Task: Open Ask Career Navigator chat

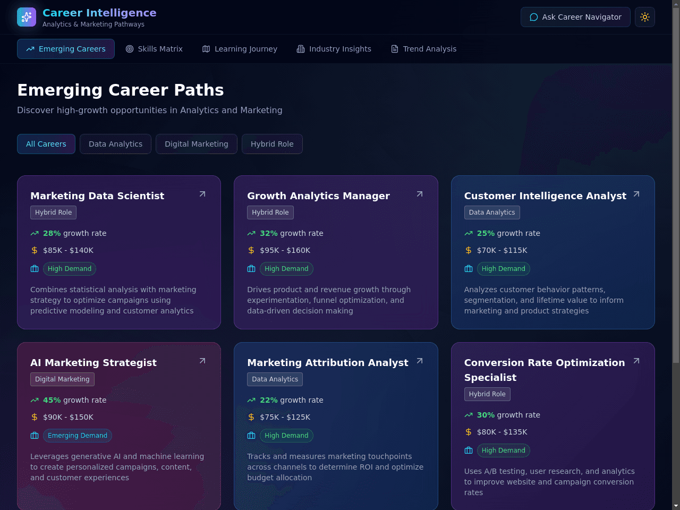Action: click(575, 17)
